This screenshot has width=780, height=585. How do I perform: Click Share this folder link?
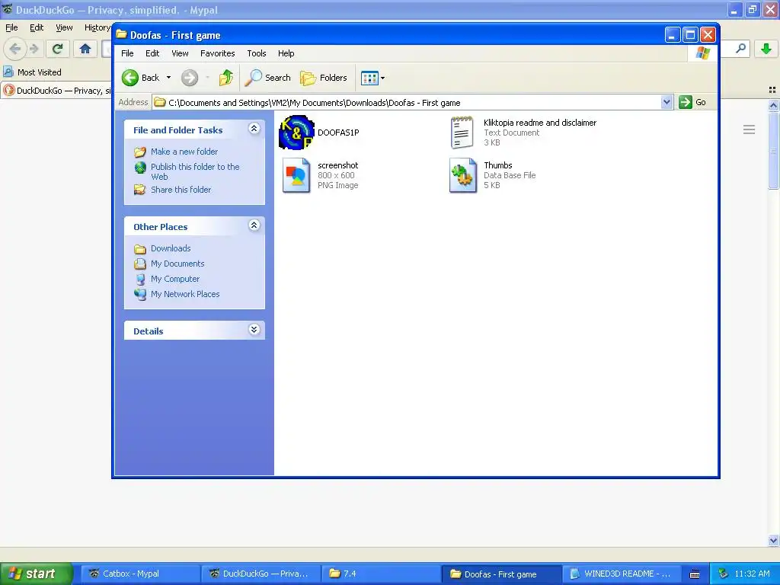(x=181, y=190)
